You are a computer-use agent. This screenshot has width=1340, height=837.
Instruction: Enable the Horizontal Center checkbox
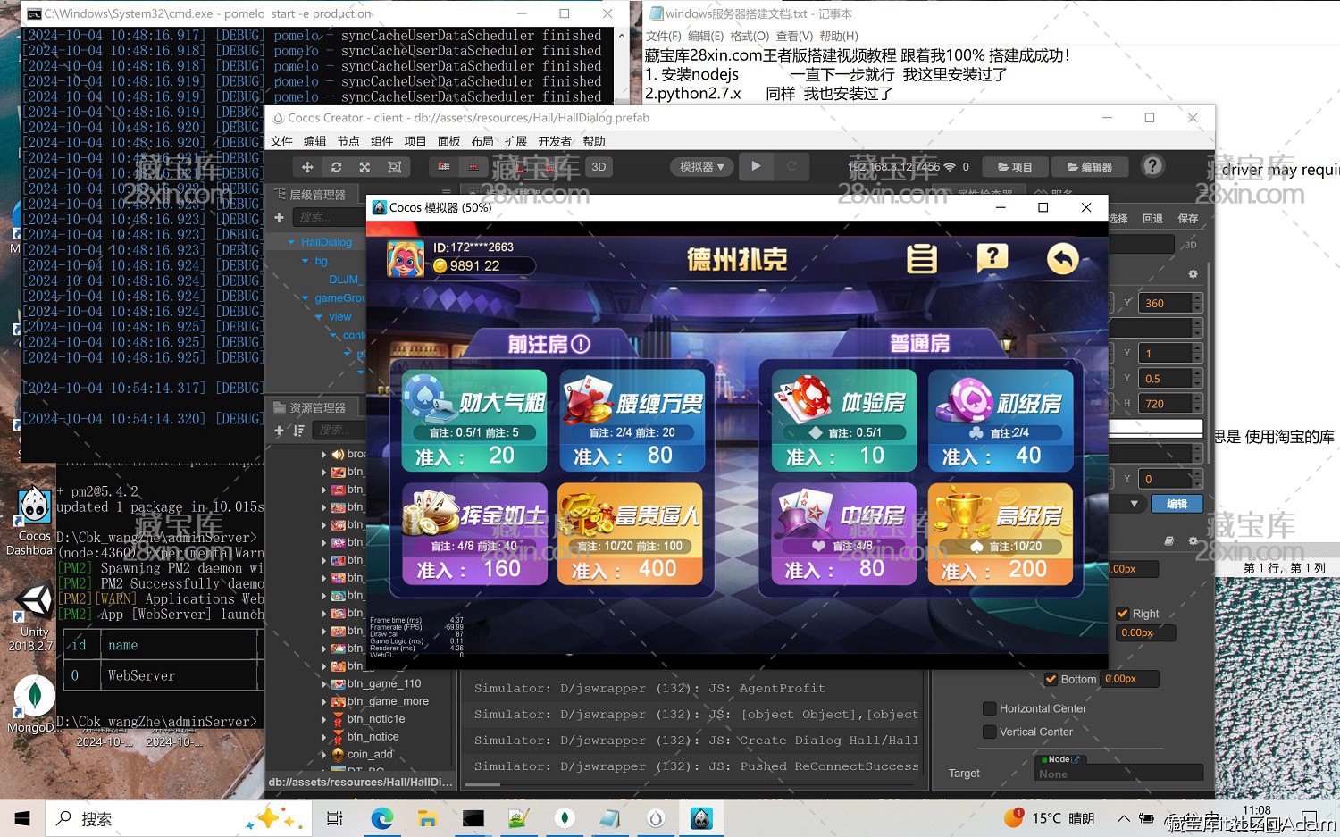coord(990,708)
